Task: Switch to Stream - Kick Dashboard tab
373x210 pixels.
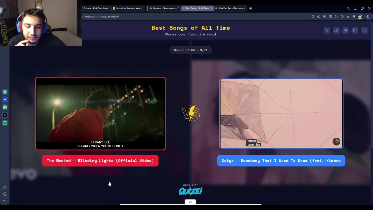Action: [x=96, y=8]
